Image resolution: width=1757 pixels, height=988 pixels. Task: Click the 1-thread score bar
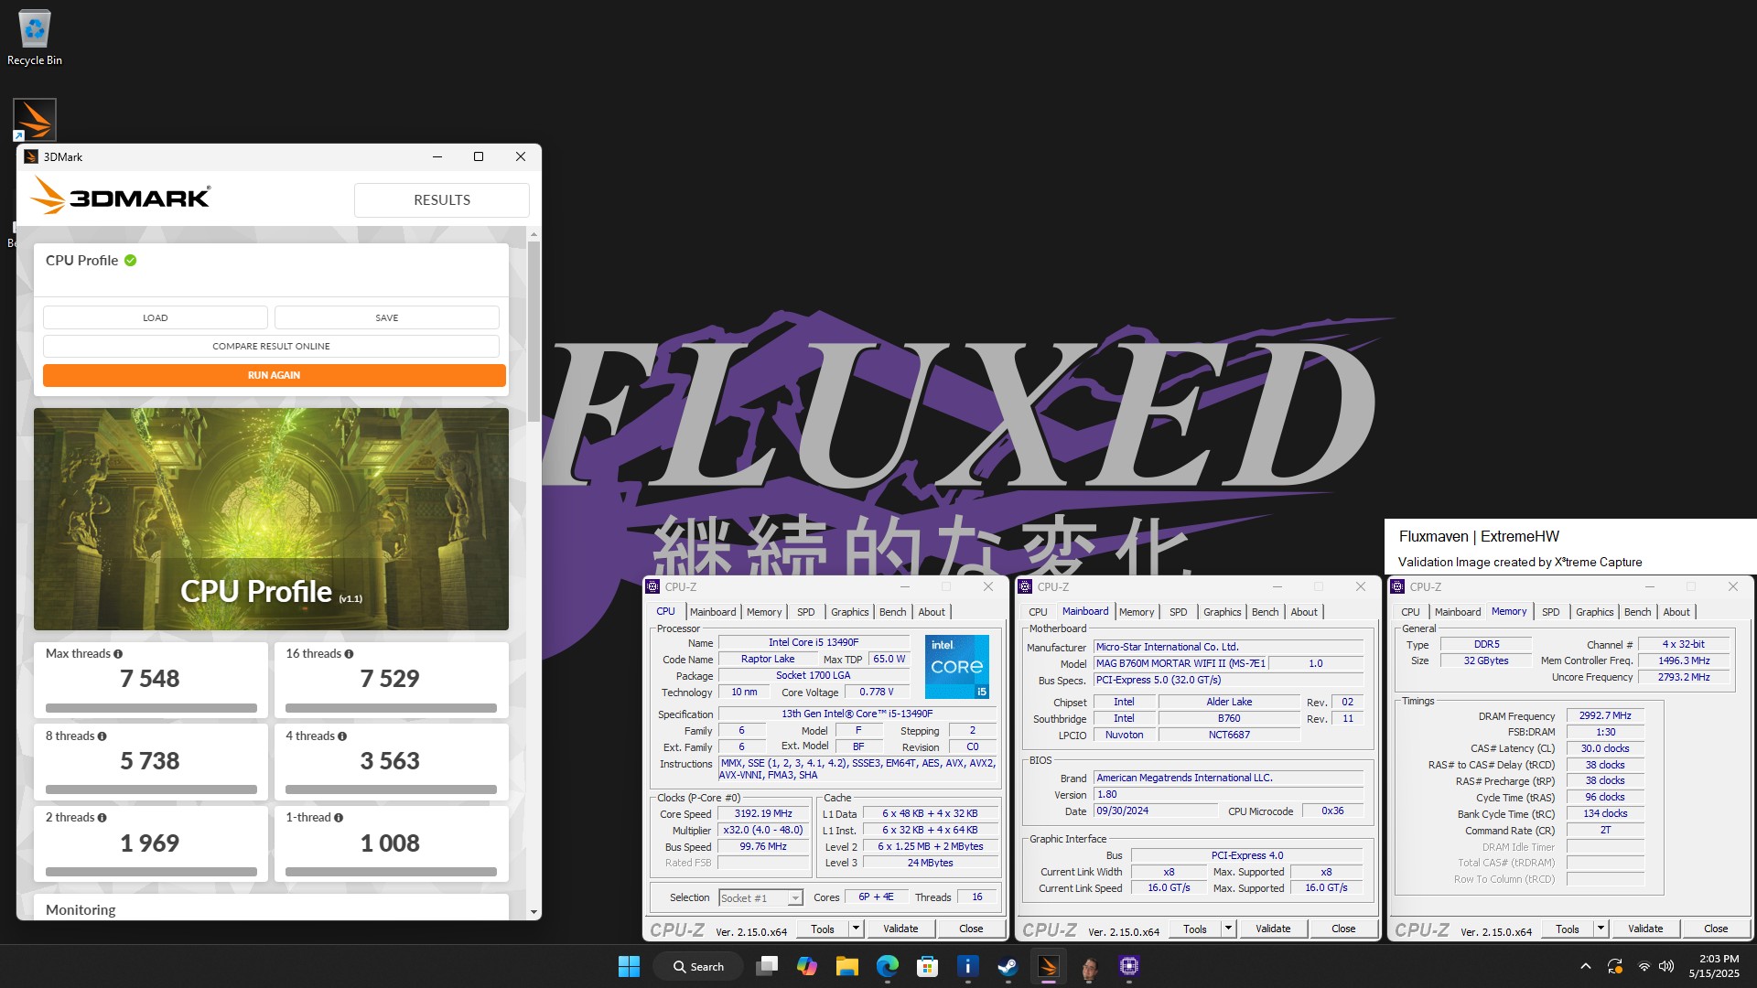(391, 872)
